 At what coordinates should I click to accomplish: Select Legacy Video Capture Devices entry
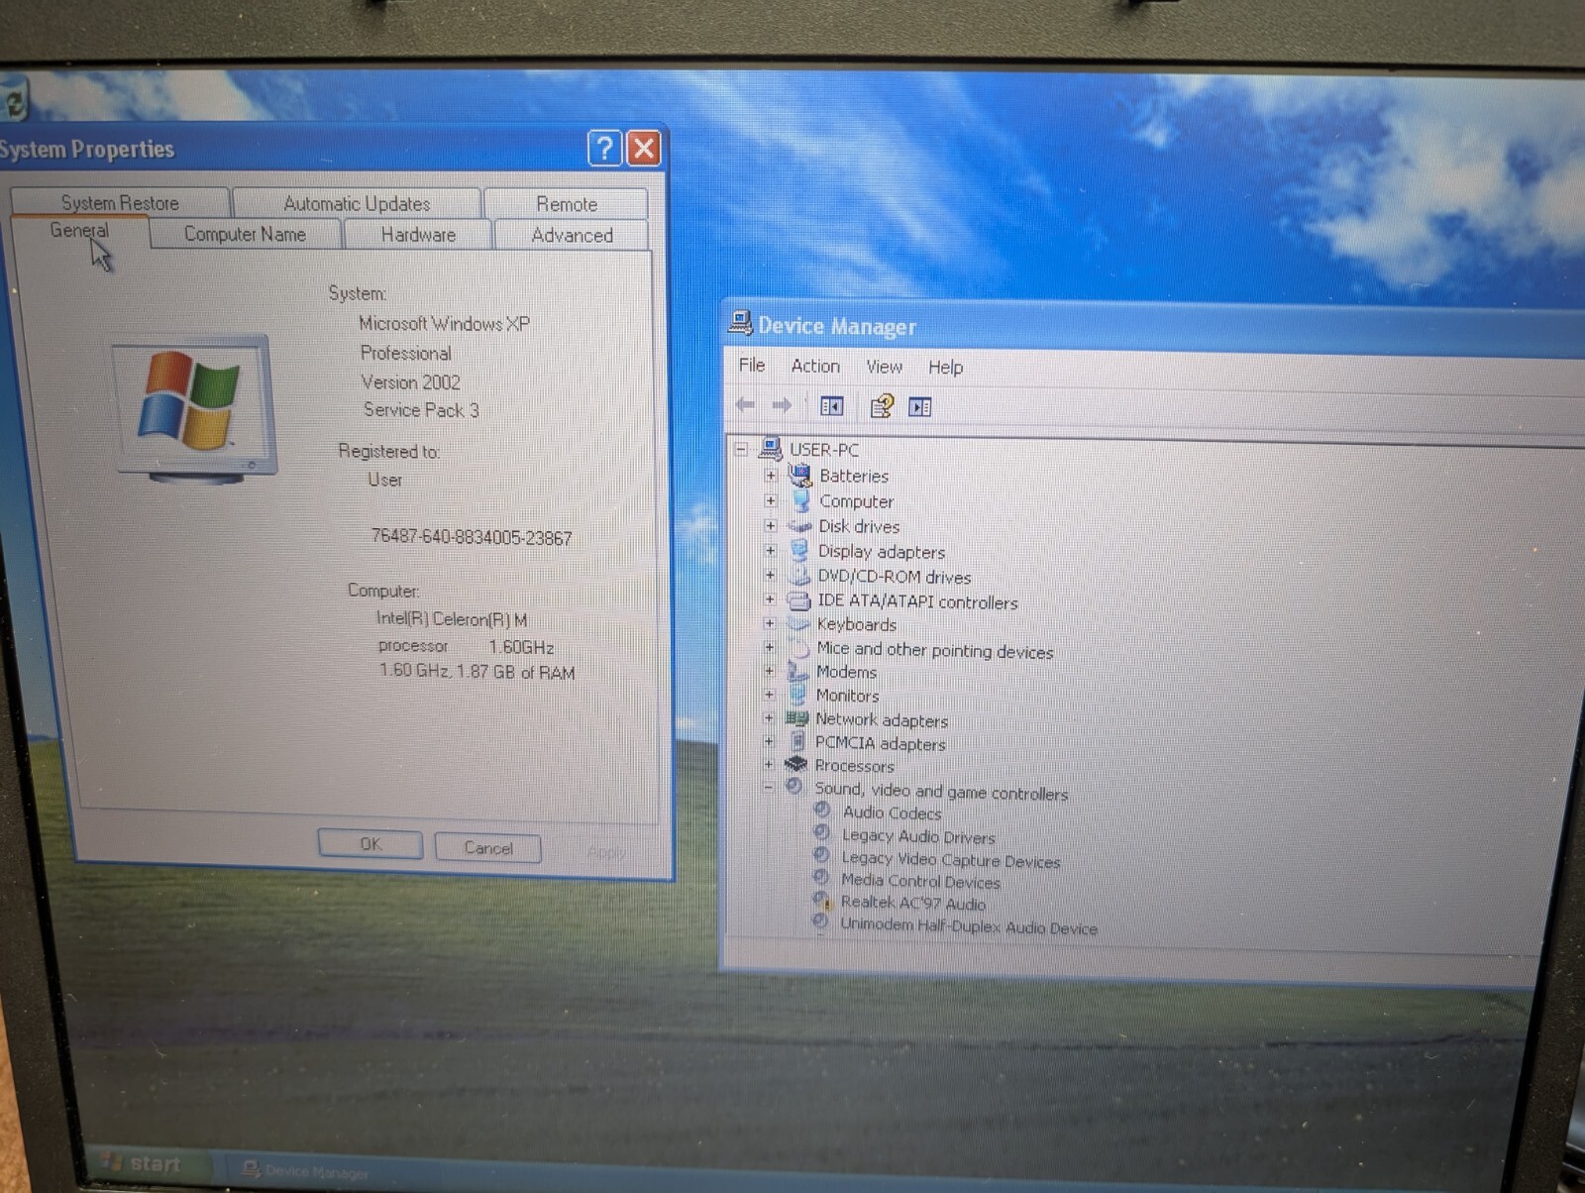[x=951, y=860]
